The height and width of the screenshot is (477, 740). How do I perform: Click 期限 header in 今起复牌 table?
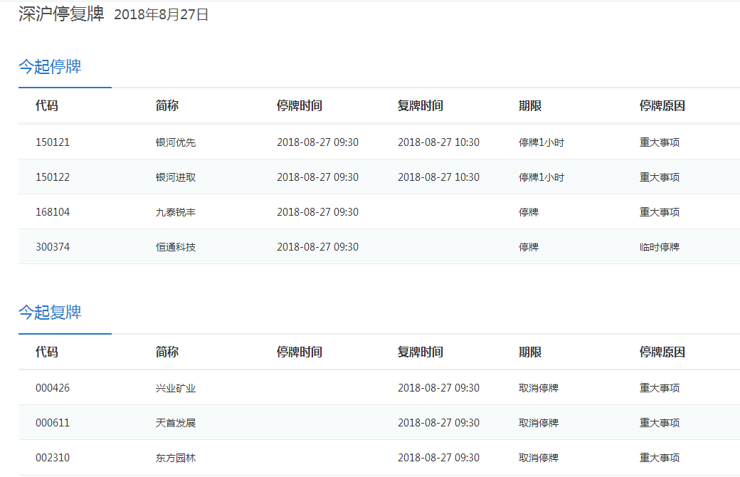click(x=530, y=352)
